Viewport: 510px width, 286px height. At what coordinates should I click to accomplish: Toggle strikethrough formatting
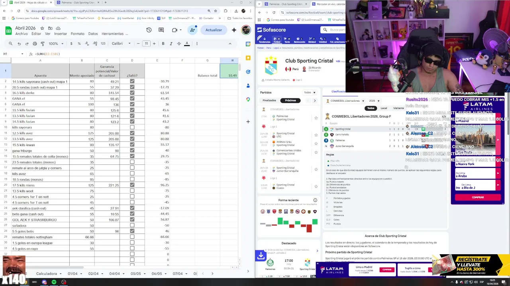(179, 44)
